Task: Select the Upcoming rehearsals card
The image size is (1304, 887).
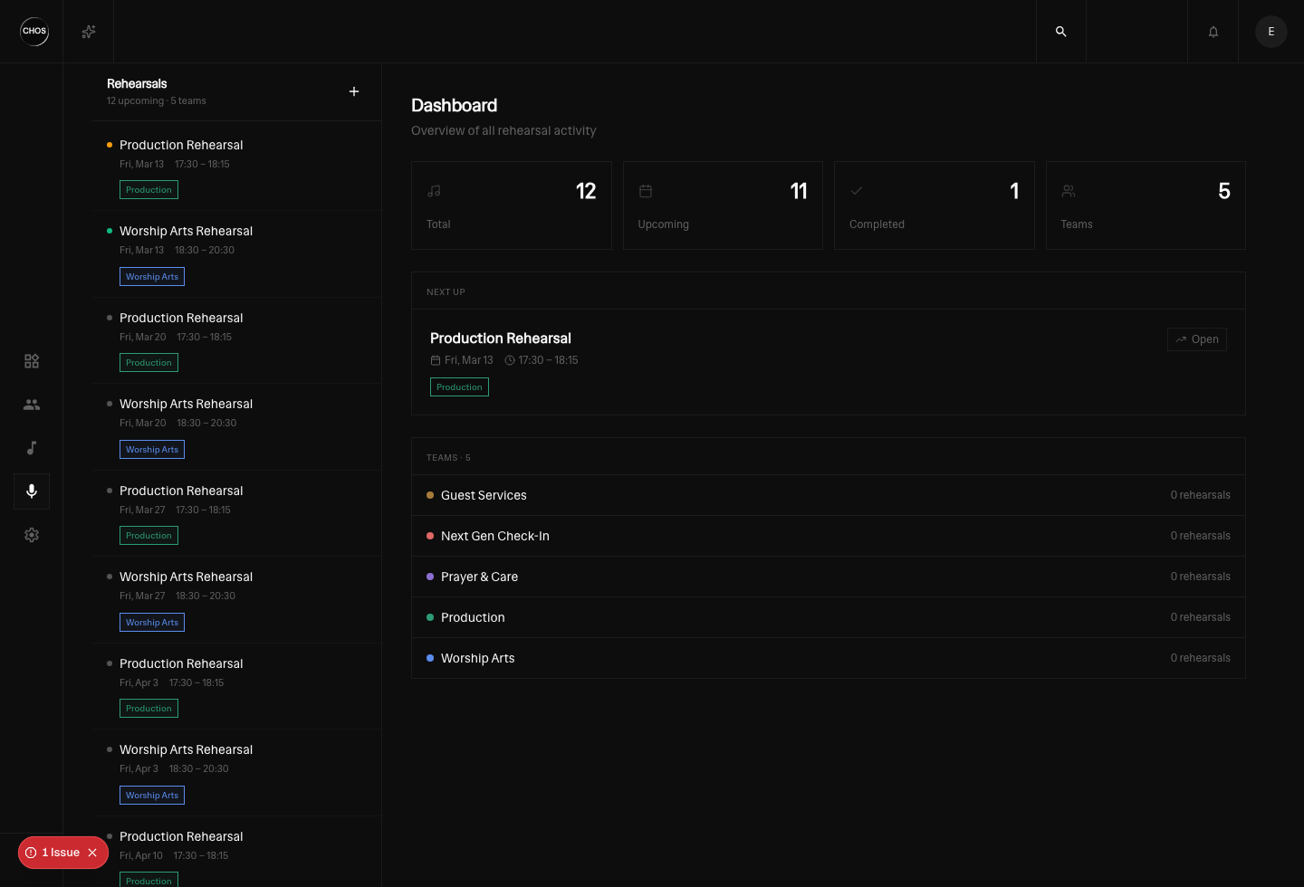Action: [723, 205]
